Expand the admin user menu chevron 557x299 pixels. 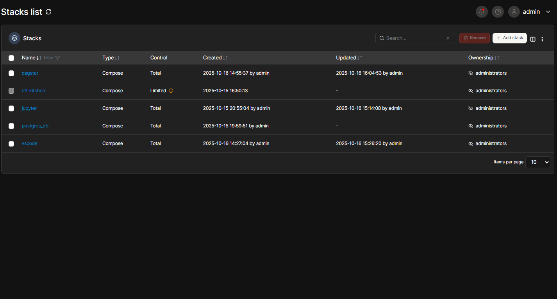pyautogui.click(x=548, y=12)
